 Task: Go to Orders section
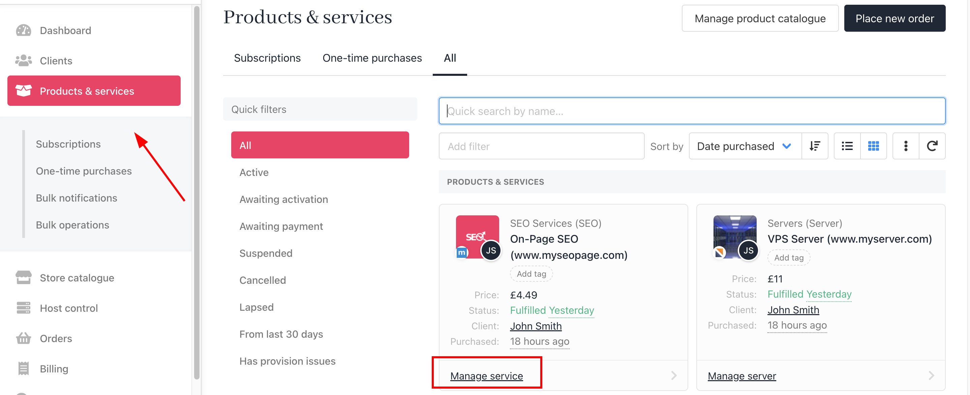56,338
